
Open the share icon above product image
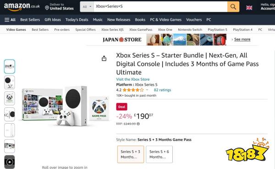coord(104,58)
